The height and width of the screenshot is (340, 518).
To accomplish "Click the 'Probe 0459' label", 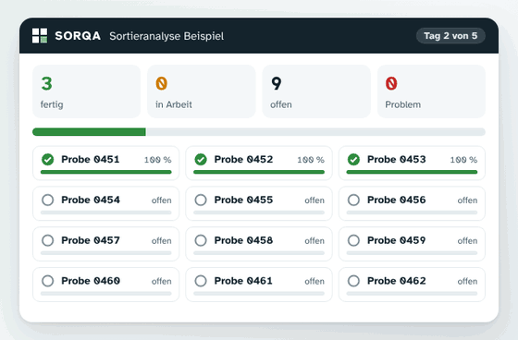I will pyautogui.click(x=397, y=240).
